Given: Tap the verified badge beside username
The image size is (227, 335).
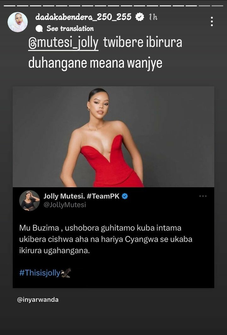Looking at the screenshot, I should click(140, 17).
